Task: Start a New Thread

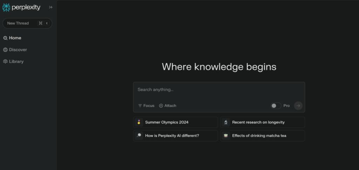Action: [18, 23]
